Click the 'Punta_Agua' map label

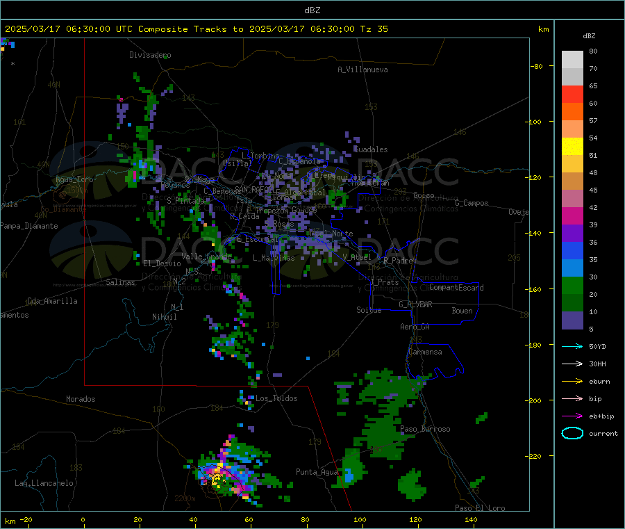(317, 472)
